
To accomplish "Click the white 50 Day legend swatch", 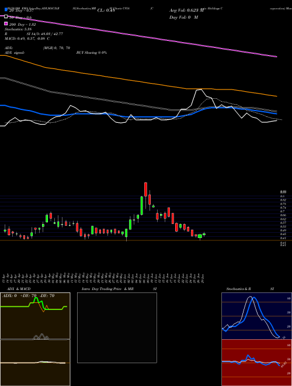I will 6,17.
